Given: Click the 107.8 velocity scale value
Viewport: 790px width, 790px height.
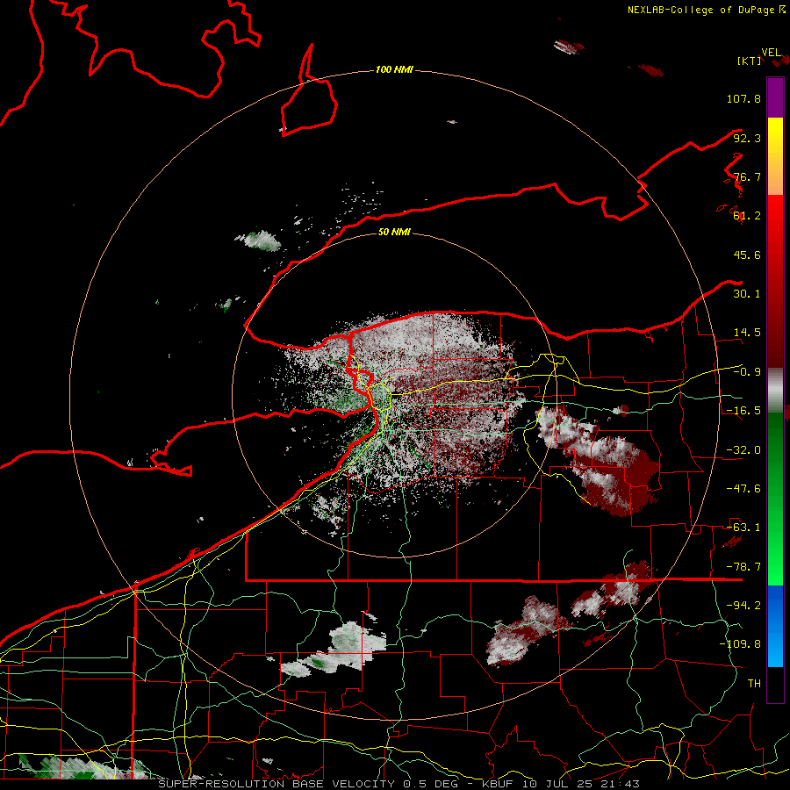Looking at the screenshot, I should (743, 98).
